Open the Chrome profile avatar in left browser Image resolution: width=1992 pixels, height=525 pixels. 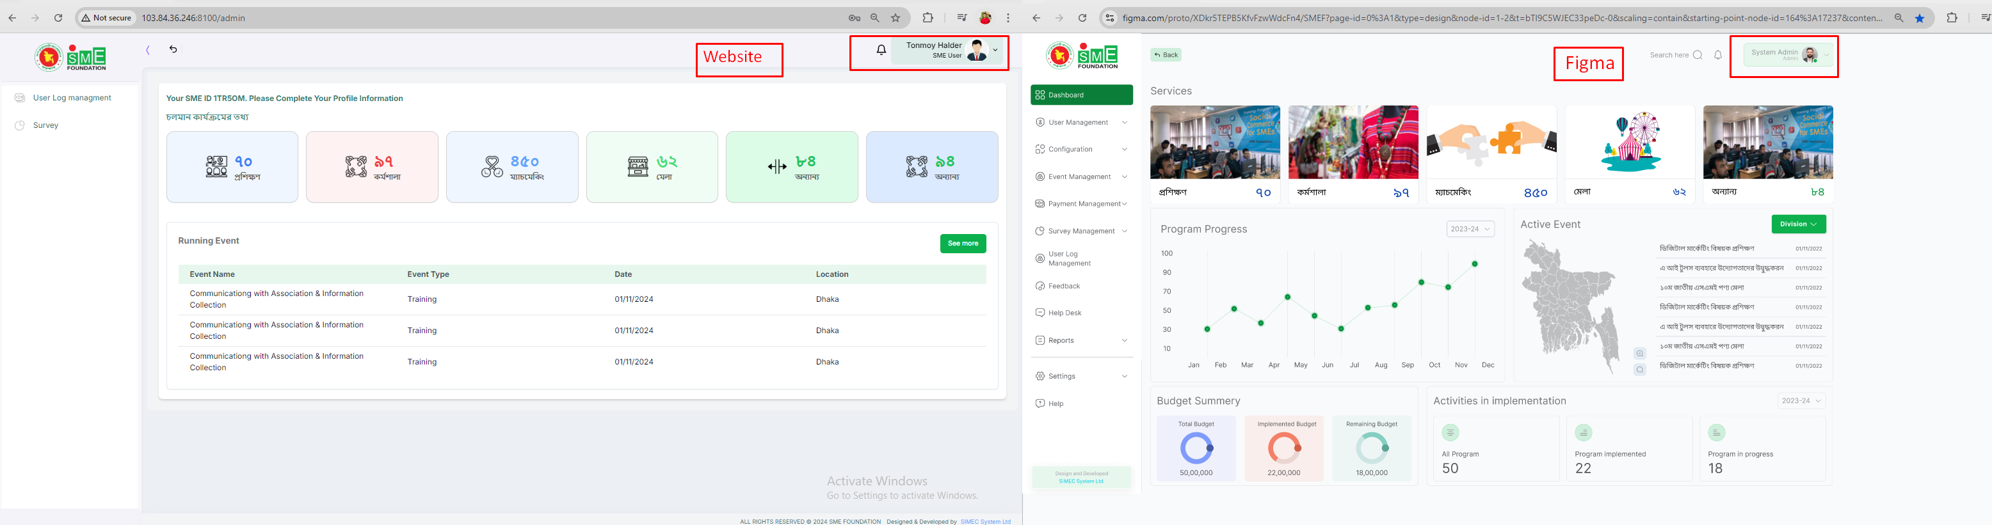985,18
